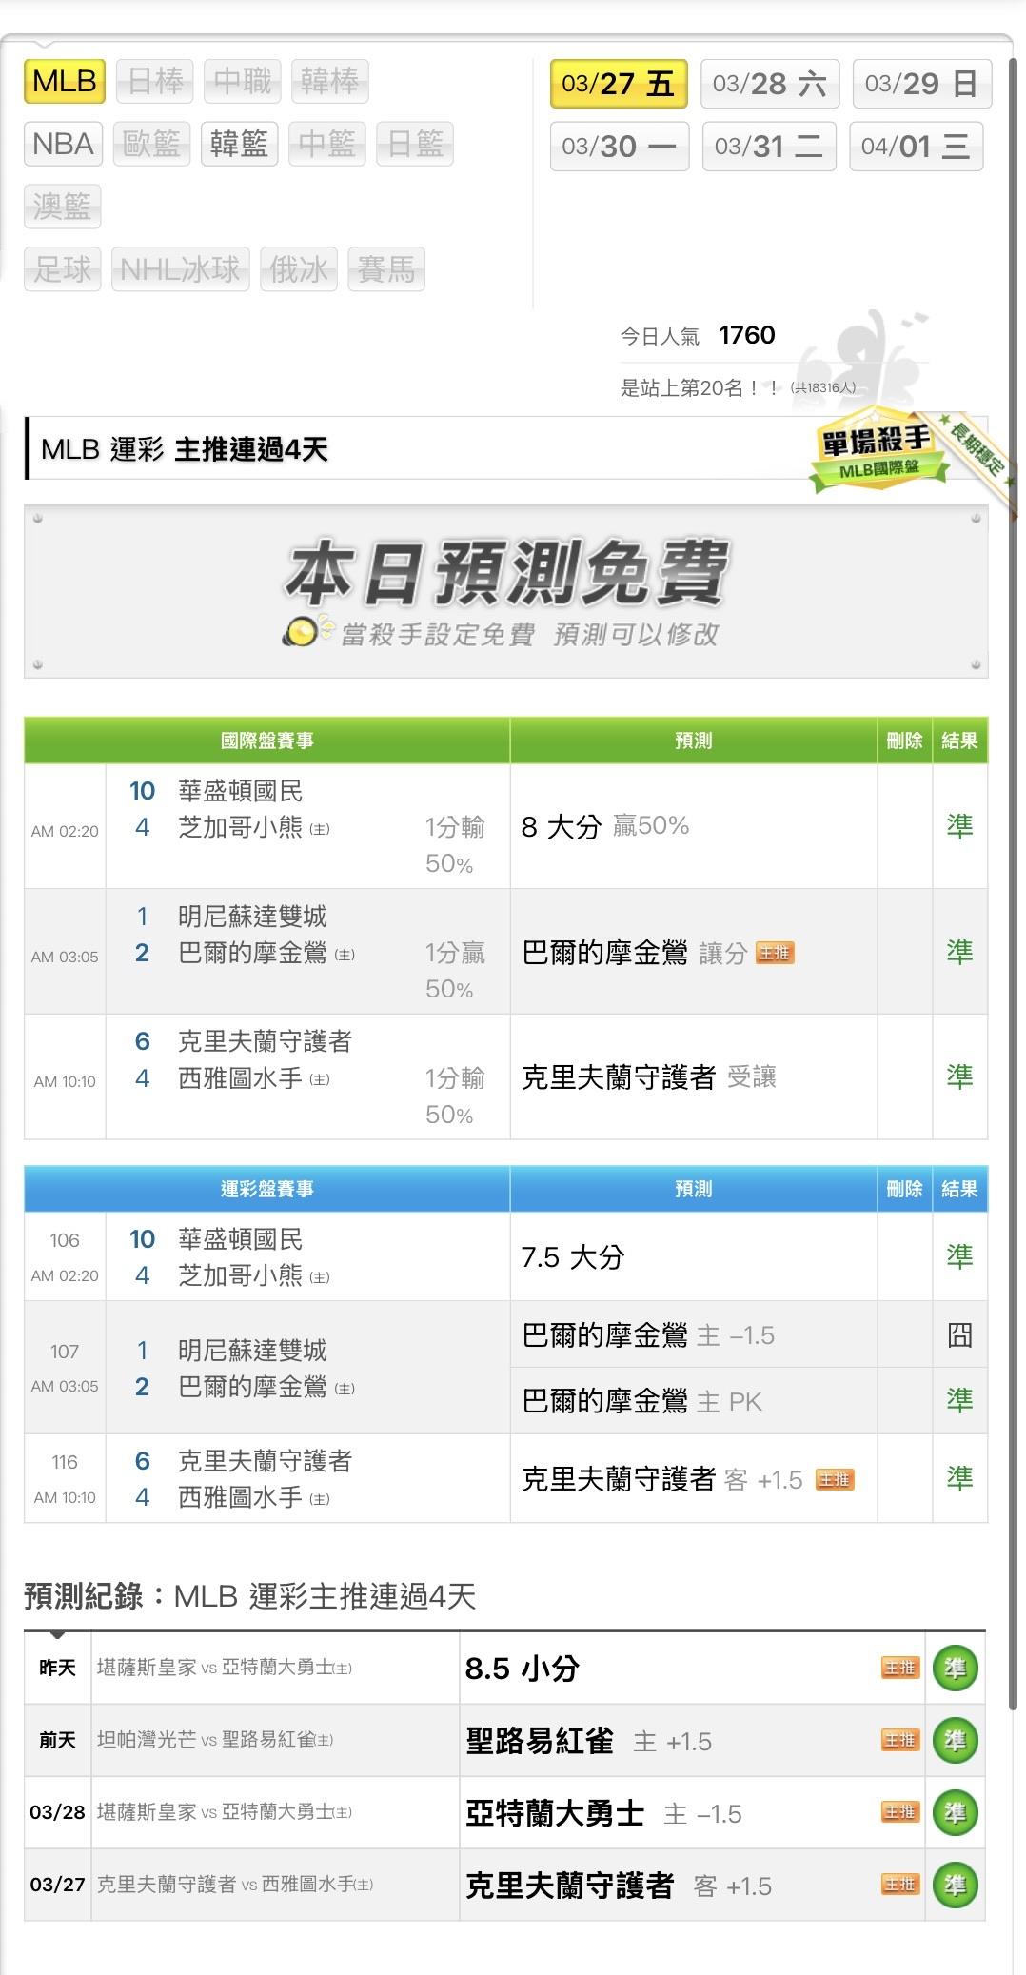This screenshot has width=1026, height=1975.
Task: Click 西雅圖水手 in the 國際盤 table
Action: coord(241,1078)
